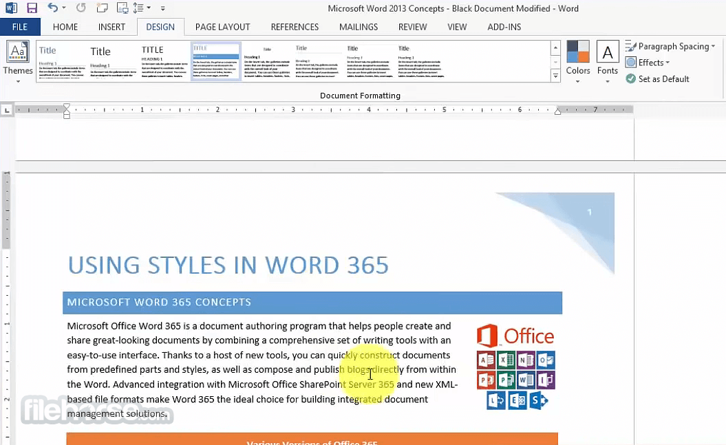Click the green Excel icon in the picture
Screen dimensions: 726x445
(x=506, y=360)
